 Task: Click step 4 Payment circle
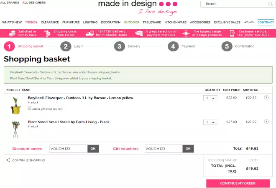coord(173,46)
